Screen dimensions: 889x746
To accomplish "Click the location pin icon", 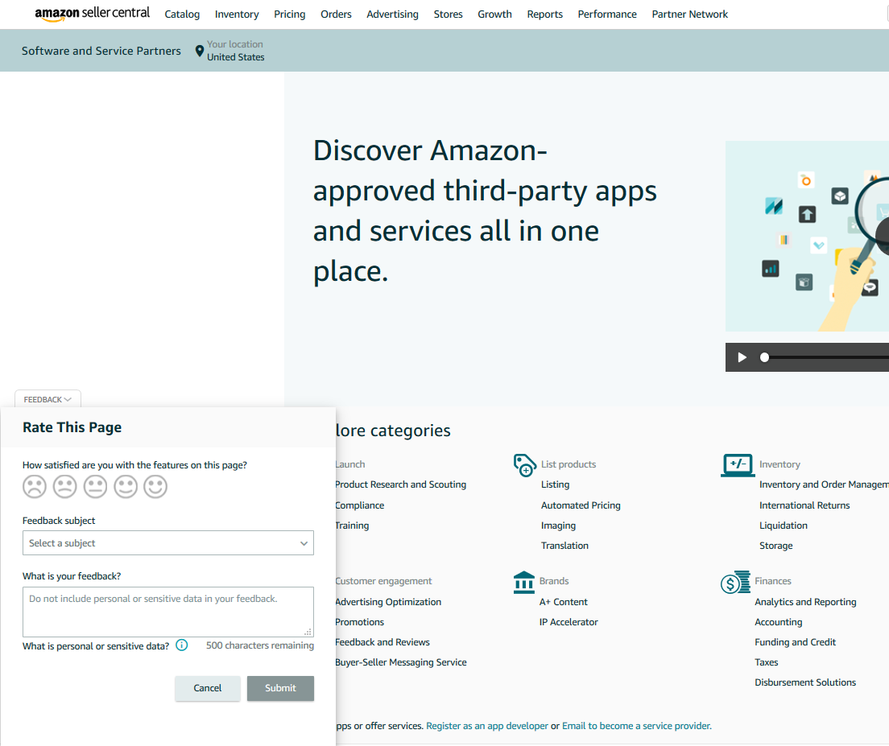I will [x=199, y=51].
